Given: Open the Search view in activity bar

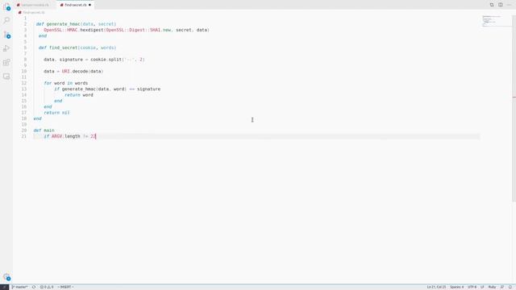Looking at the screenshot, I should click(6, 20).
